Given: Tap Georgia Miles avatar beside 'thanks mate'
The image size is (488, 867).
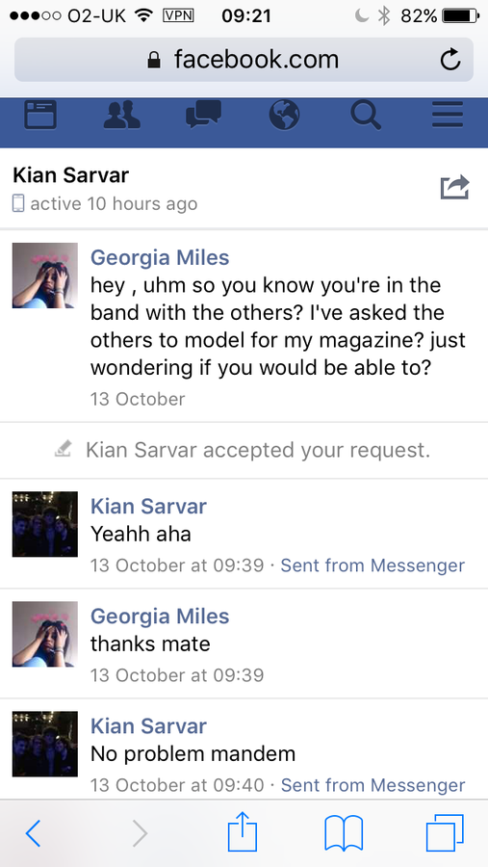Looking at the screenshot, I should (45, 634).
